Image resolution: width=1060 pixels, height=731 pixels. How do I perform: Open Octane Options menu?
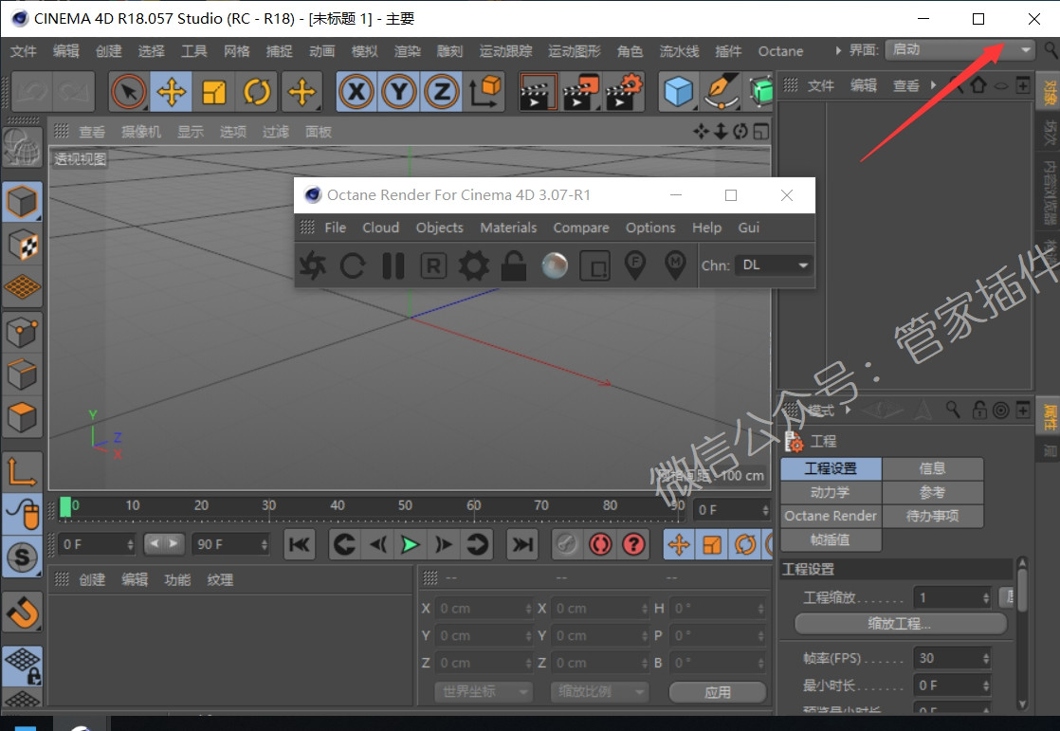[x=650, y=228]
